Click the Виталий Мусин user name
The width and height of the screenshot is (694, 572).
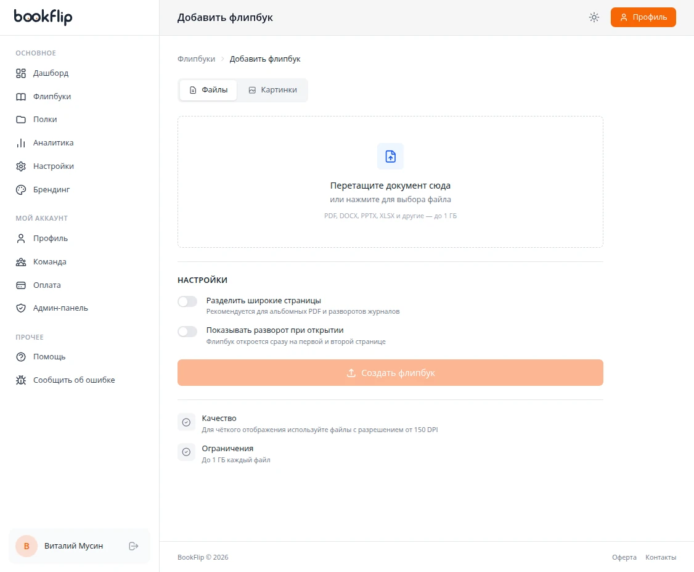(x=73, y=546)
